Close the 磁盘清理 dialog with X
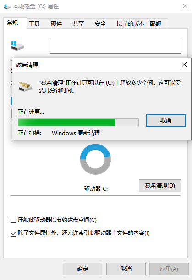The width and height of the screenshot is (192, 280). [x=184, y=65]
